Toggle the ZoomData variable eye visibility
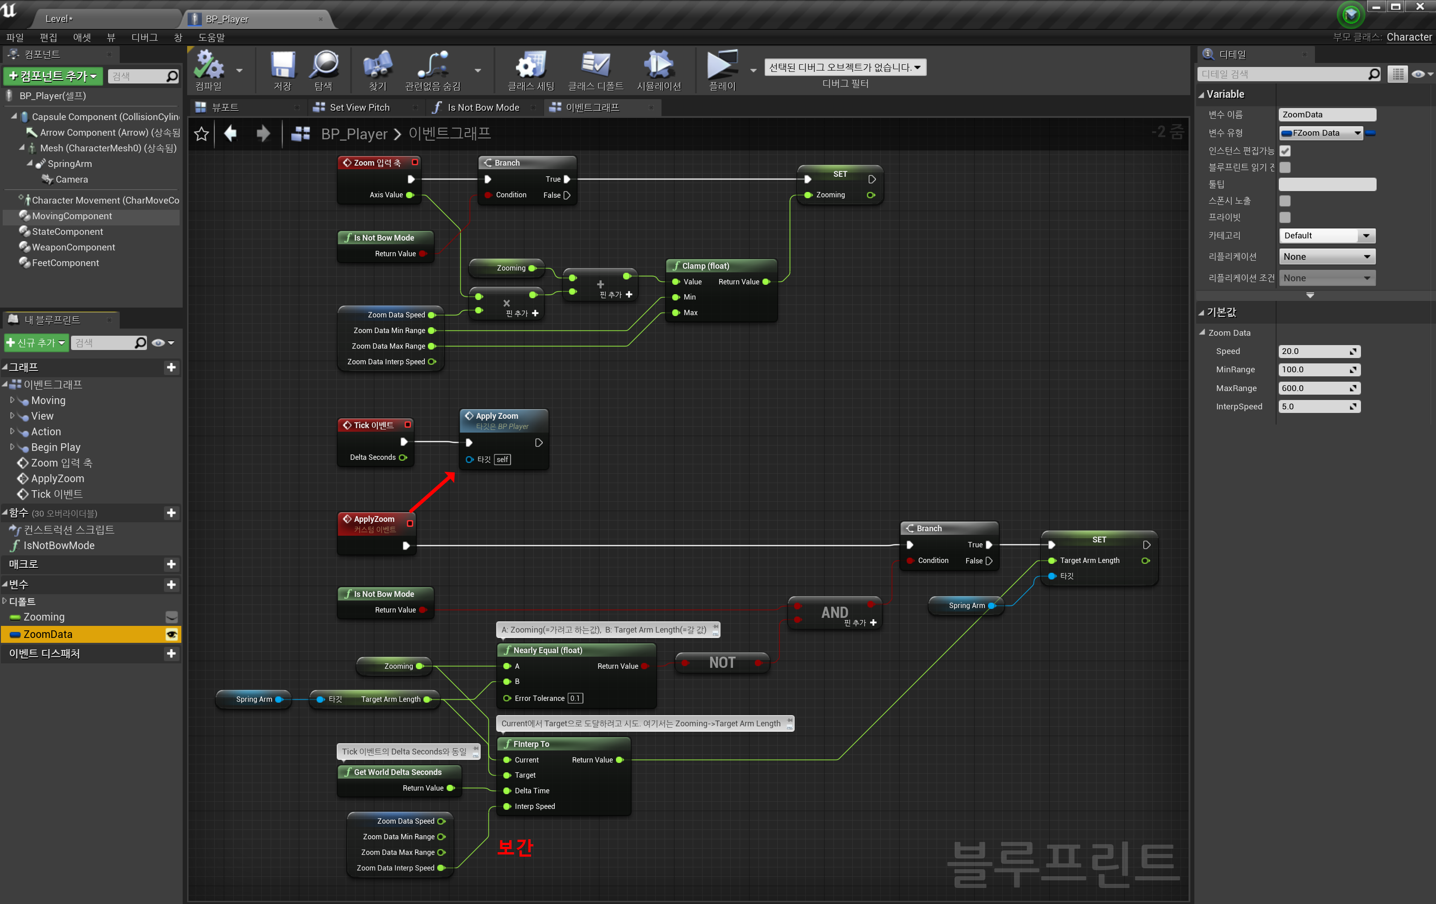The image size is (1436, 904). click(x=171, y=634)
